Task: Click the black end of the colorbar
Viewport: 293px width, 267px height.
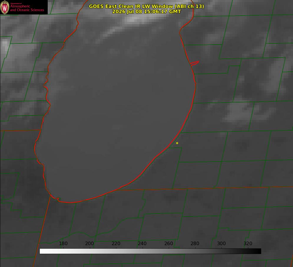Action: [x=257, y=251]
